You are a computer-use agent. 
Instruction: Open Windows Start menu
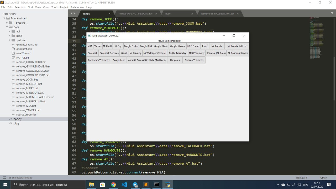pyautogui.click(x=5, y=185)
